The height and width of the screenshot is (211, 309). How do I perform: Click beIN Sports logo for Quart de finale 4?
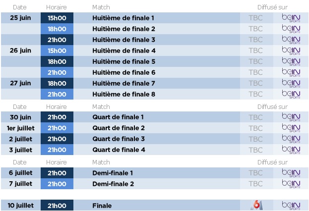pyautogui.click(x=291, y=150)
